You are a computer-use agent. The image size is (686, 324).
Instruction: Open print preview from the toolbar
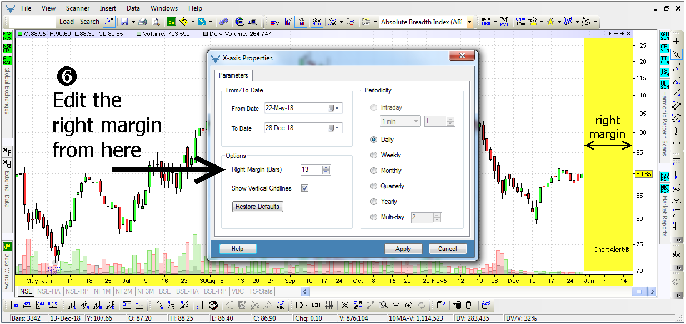coord(156,22)
